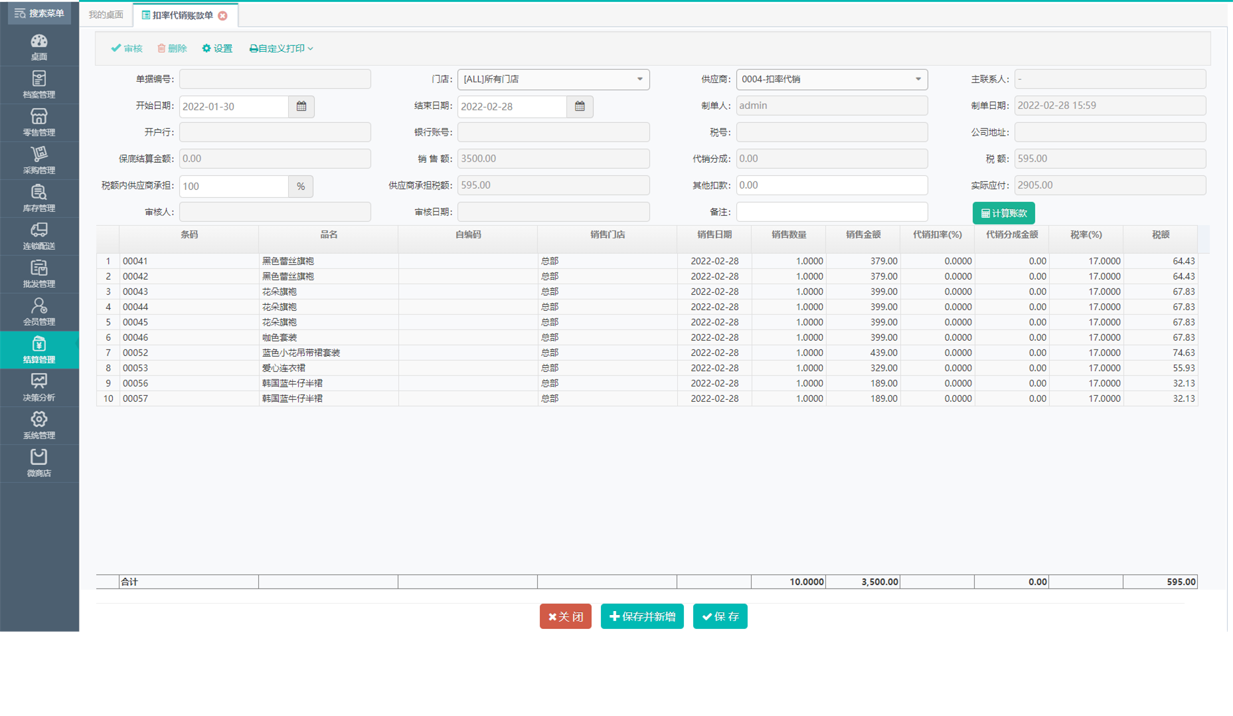Focus the 备注 input field
This screenshot has height=716, width=1233.
(831, 212)
